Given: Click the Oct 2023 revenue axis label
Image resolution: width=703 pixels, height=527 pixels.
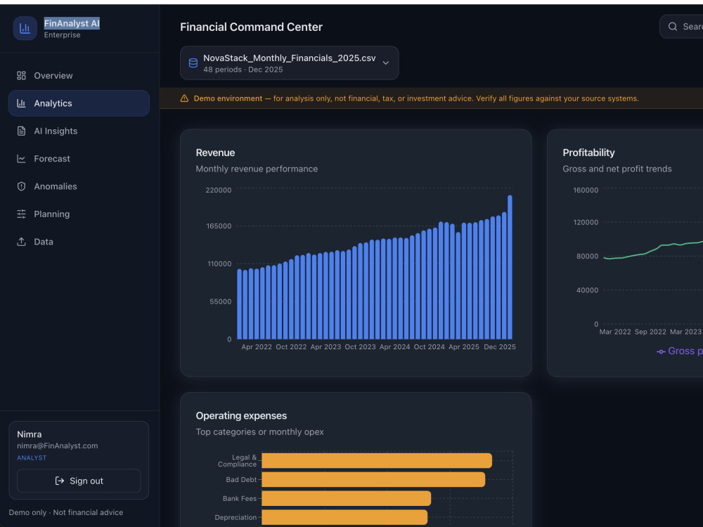Looking at the screenshot, I should pyautogui.click(x=360, y=347).
